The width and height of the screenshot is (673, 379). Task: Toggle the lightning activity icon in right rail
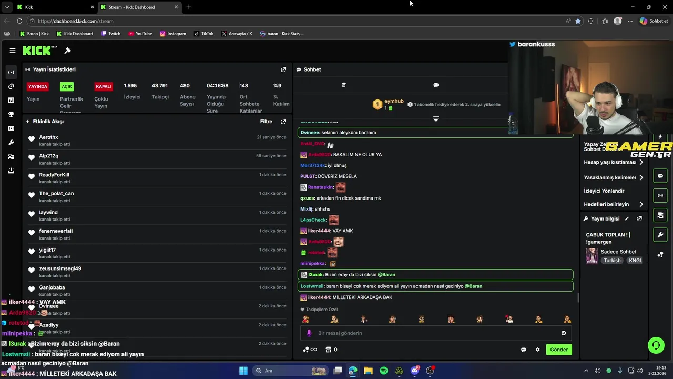[660, 137]
